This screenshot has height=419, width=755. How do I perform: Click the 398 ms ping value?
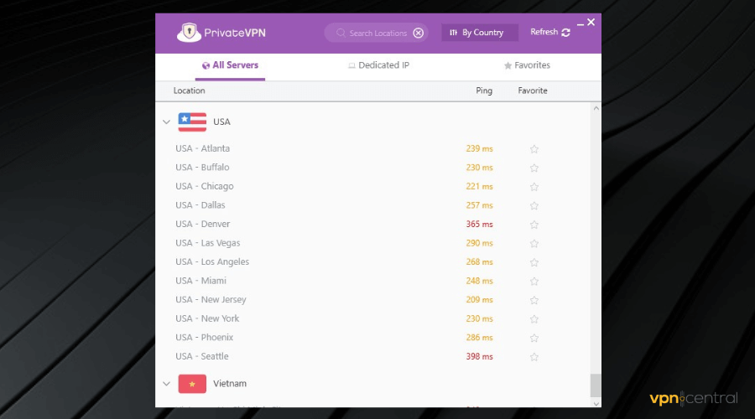(479, 356)
